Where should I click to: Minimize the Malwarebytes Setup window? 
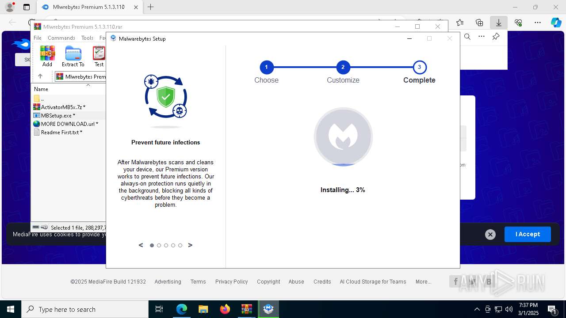pyautogui.click(x=409, y=38)
